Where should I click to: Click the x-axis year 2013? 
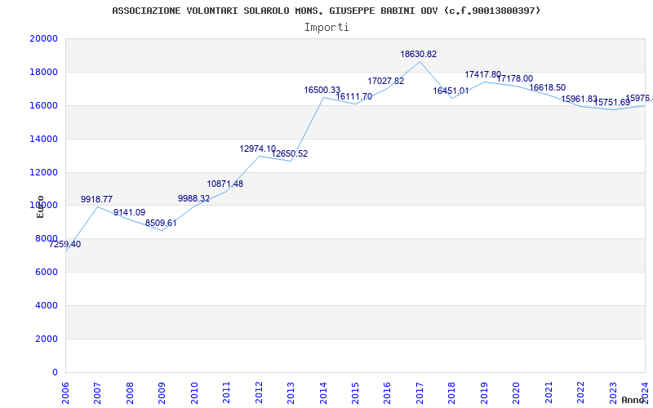(x=291, y=392)
